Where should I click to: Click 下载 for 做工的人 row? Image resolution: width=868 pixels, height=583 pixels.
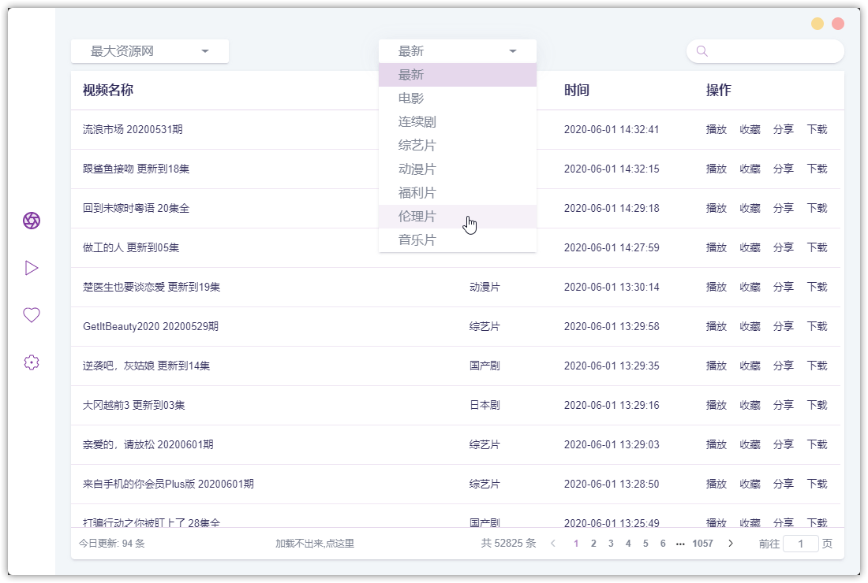(817, 247)
